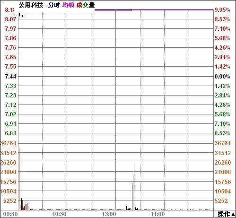The image size is (236, 218).
Task: Click the opening price ticks near 09:30
Action: click(21, 15)
